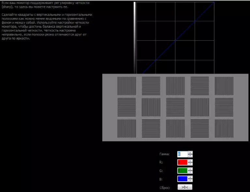Increase the R channel value with up arrow
Screen dimensions: 250x192
[190, 161]
